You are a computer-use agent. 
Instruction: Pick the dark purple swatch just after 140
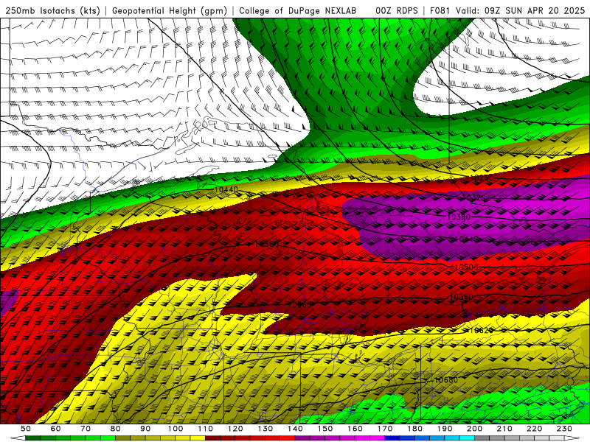[302, 438]
